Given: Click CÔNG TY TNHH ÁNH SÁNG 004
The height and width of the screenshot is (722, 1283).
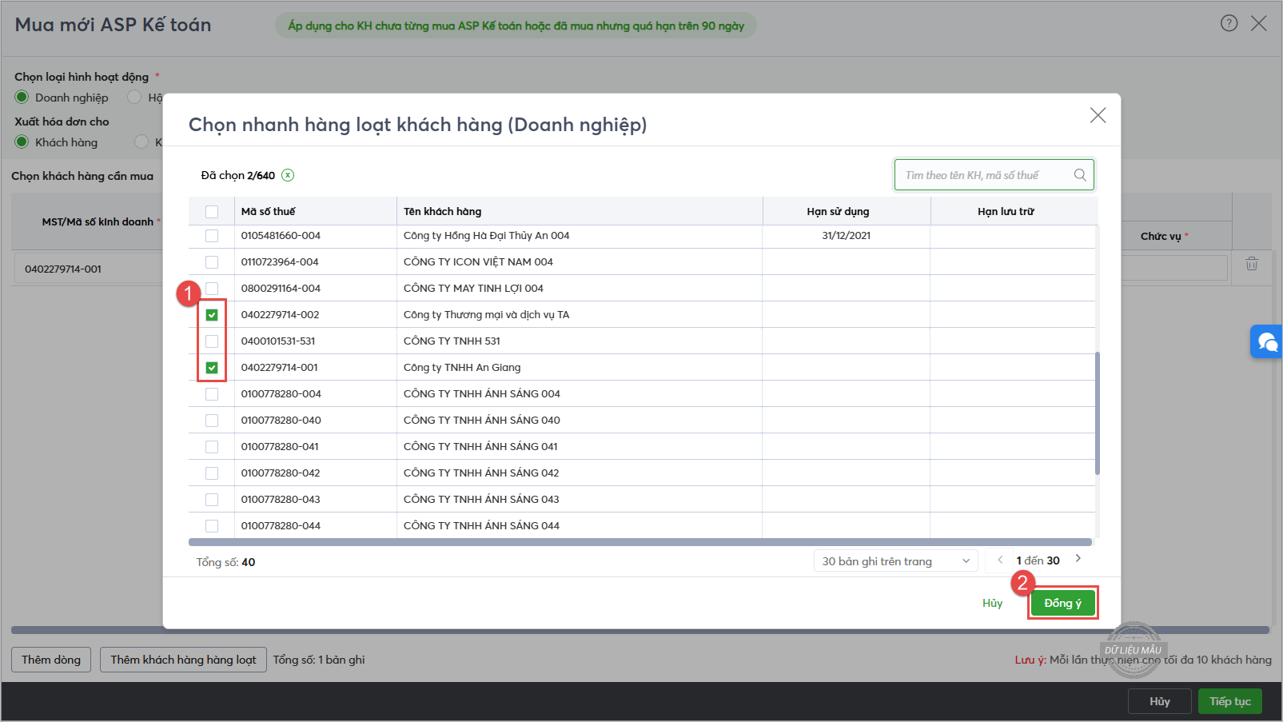Looking at the screenshot, I should click(481, 393).
